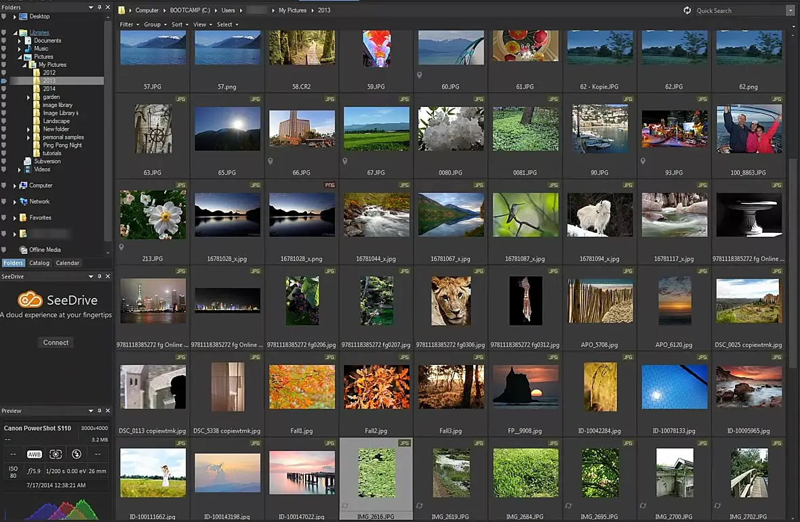This screenshot has width=800, height=522.
Task: Close the SeeDrive panel
Action: coord(107,276)
